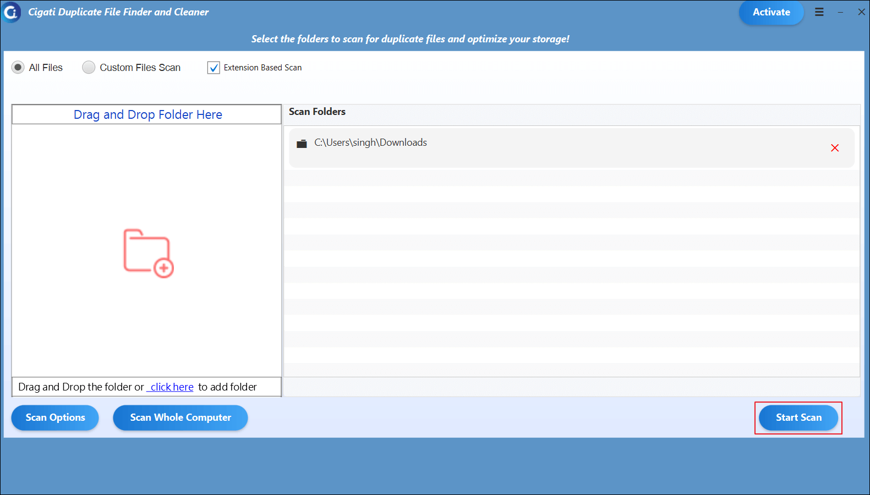Screen dimensions: 870x495
Task: Click the 'Scan Folders' heading
Action: tap(317, 112)
